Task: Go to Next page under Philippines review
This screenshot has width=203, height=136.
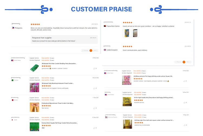Action: pos(95,50)
